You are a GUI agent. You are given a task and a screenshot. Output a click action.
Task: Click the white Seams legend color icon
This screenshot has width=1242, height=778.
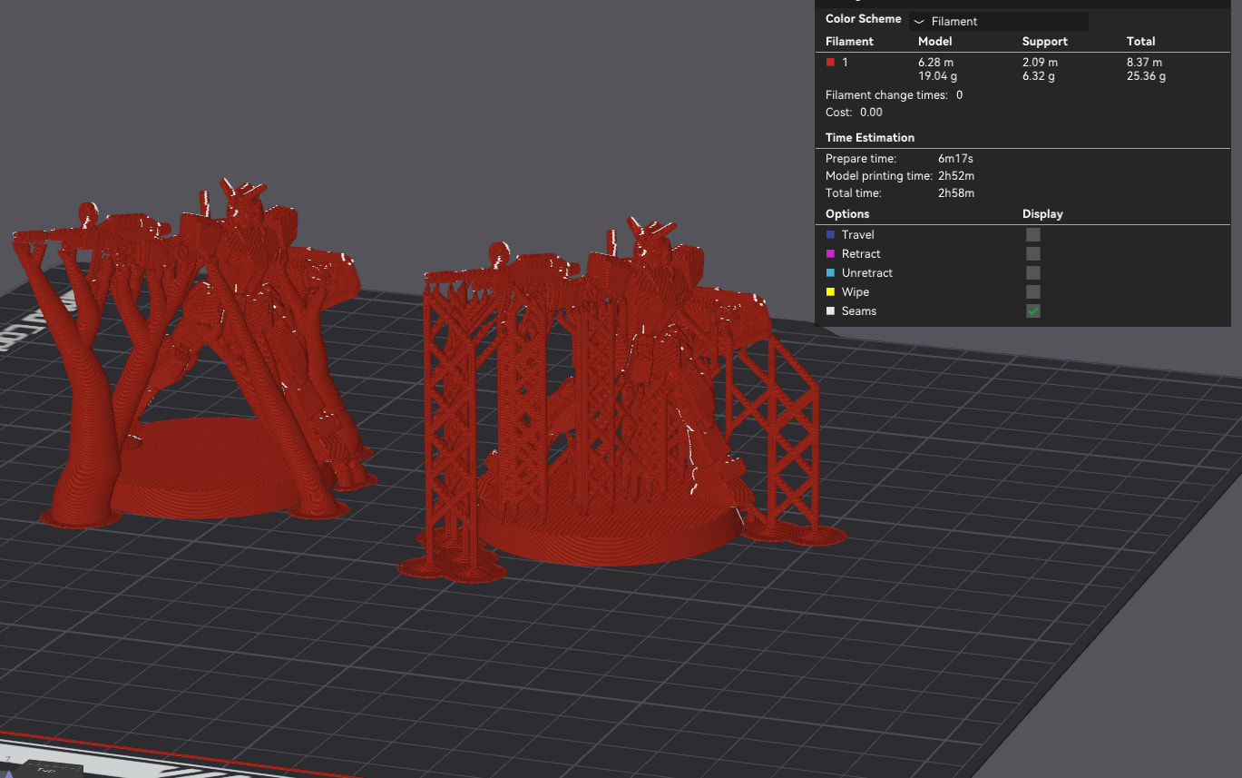point(830,311)
